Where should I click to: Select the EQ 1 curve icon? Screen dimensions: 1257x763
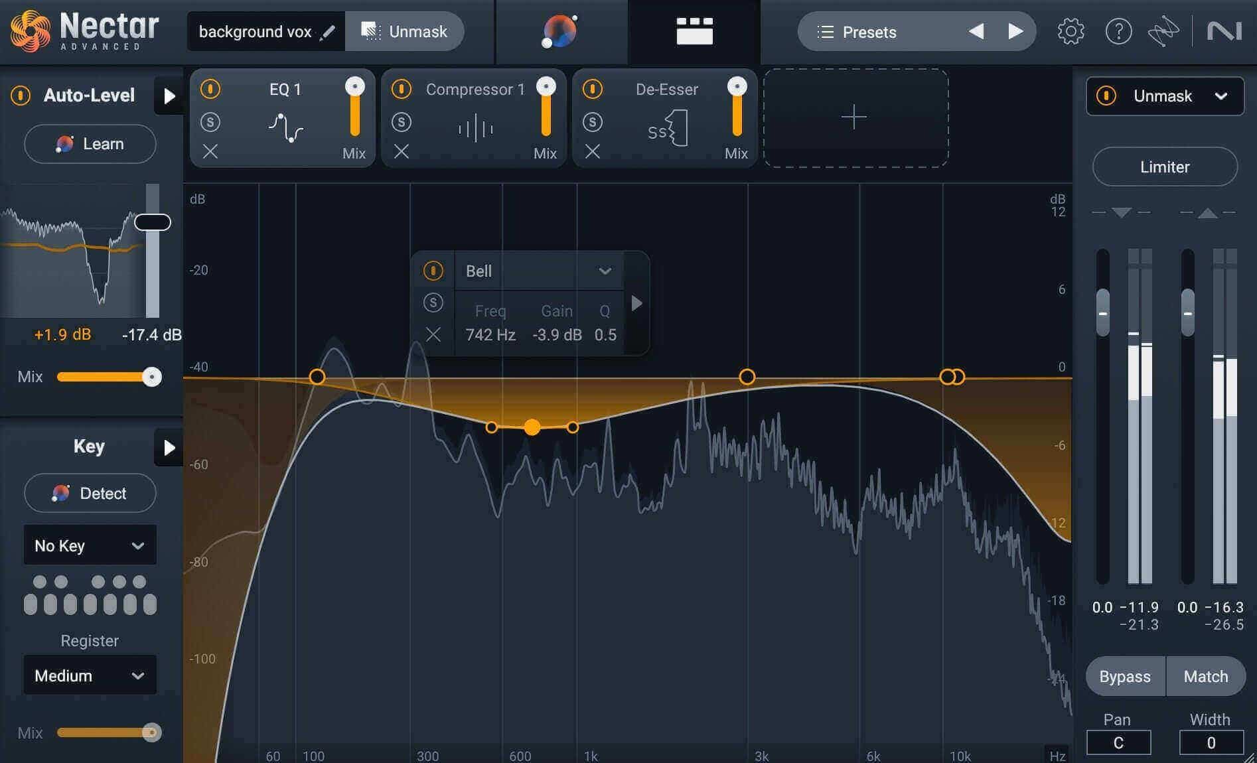click(x=286, y=127)
